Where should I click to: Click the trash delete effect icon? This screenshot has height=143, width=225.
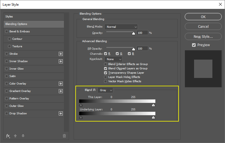pos(64,136)
